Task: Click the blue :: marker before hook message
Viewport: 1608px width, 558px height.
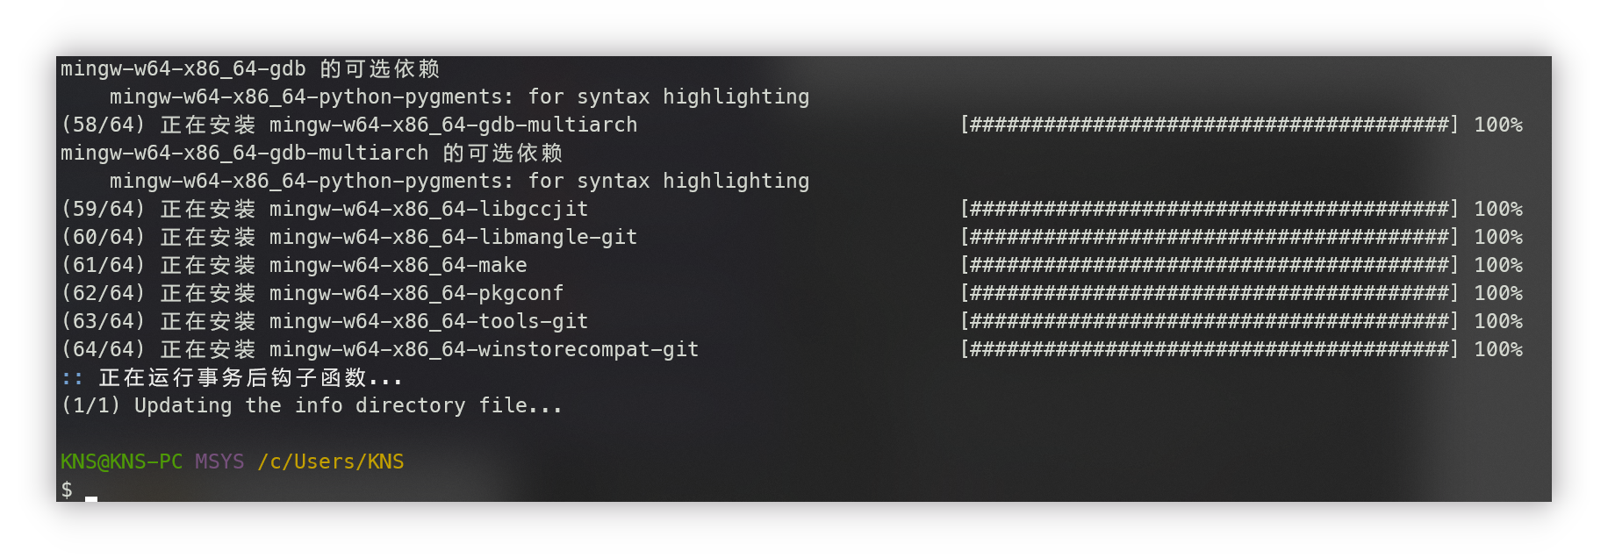Action: (x=72, y=378)
